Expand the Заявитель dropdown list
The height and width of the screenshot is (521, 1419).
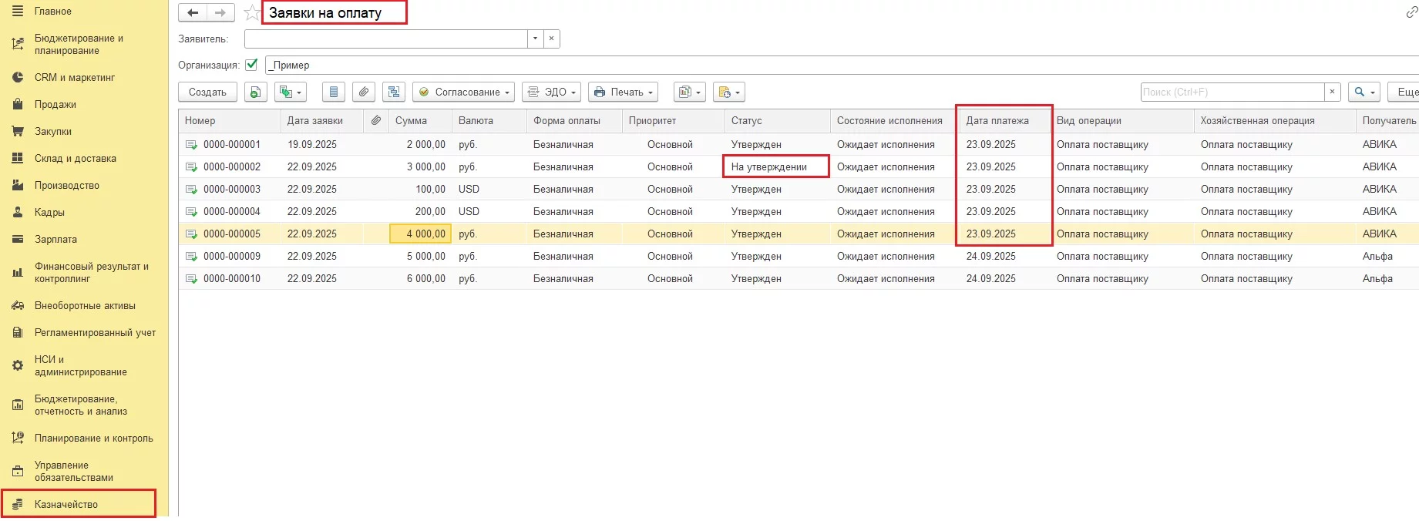click(x=536, y=39)
